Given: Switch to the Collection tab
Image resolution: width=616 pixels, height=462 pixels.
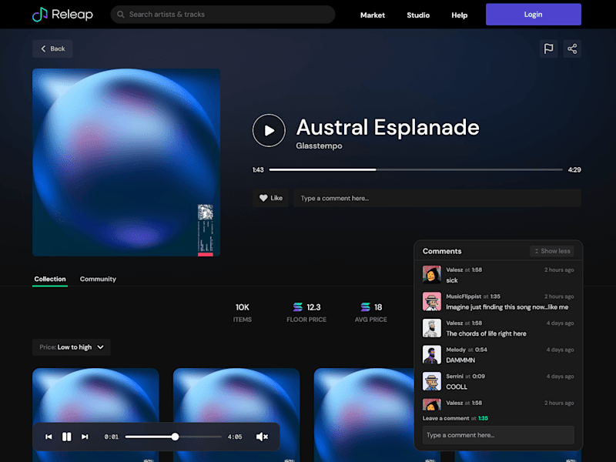Looking at the screenshot, I should 50,279.
